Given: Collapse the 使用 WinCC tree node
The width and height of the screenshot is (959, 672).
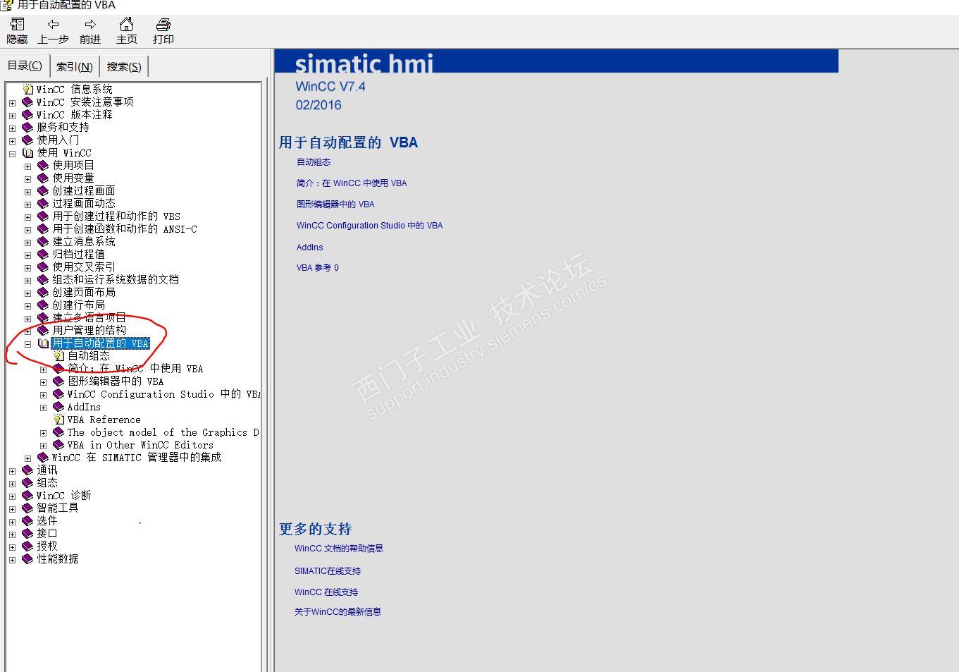Looking at the screenshot, I should click(x=12, y=154).
